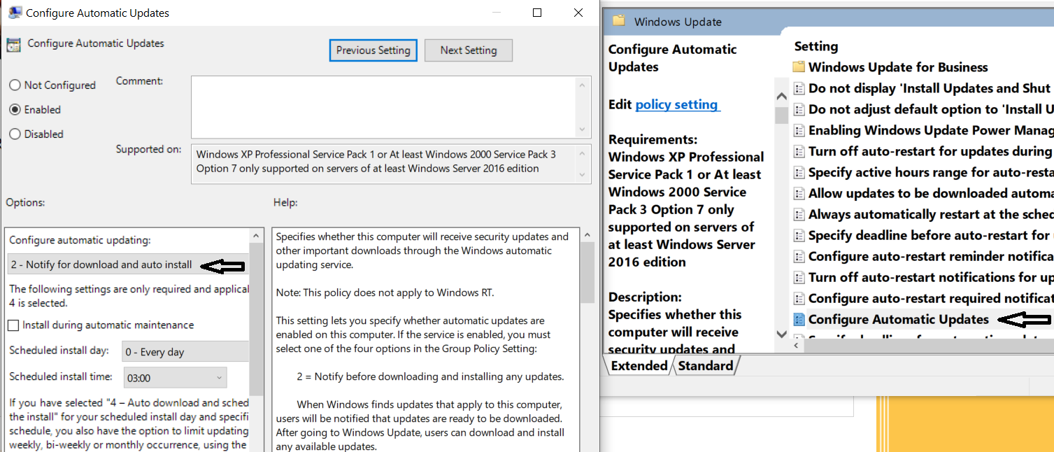The image size is (1054, 452).
Task: Click the Options pane scrollbar thumb
Action: pyautogui.click(x=257, y=320)
